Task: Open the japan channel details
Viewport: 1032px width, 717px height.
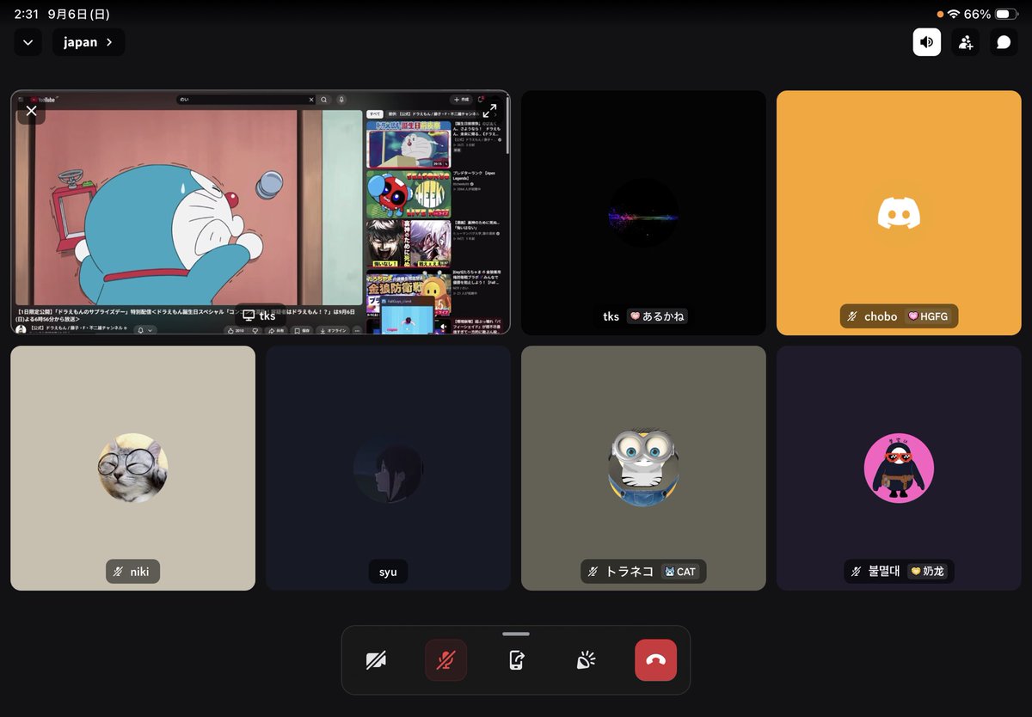Action: (89, 42)
